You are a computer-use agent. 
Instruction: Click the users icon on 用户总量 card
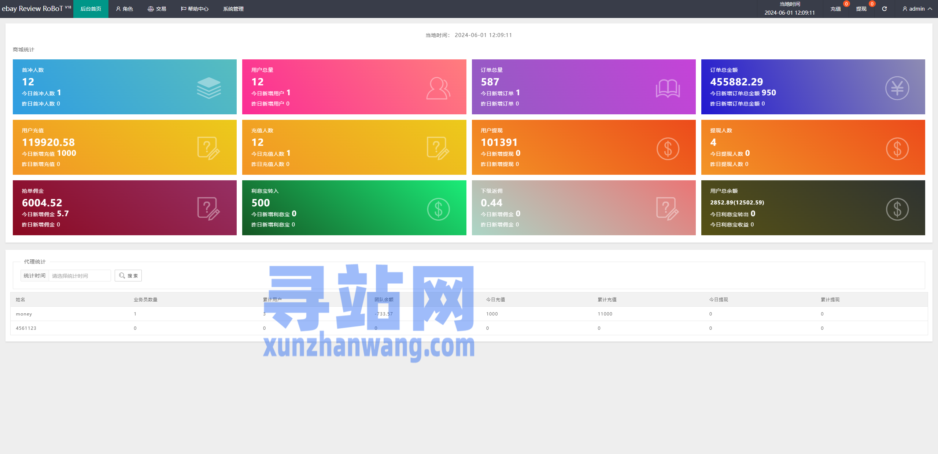[x=438, y=88]
